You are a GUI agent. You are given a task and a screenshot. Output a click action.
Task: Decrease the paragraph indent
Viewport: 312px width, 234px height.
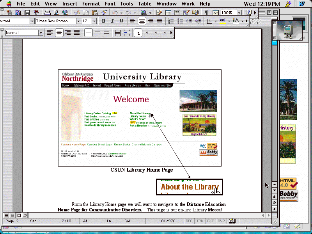189,21
